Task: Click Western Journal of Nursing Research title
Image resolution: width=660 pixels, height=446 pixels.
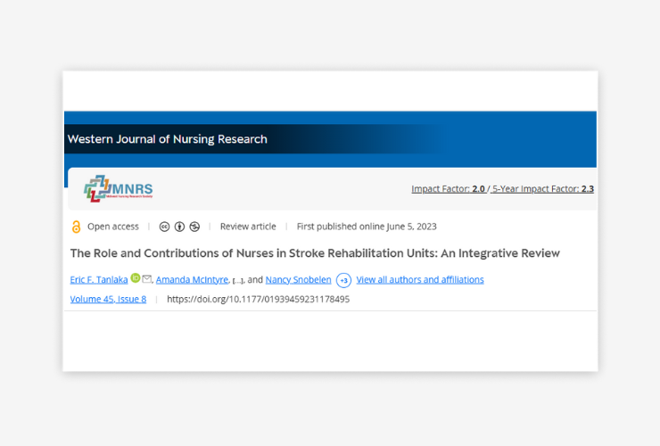Action: point(168,139)
